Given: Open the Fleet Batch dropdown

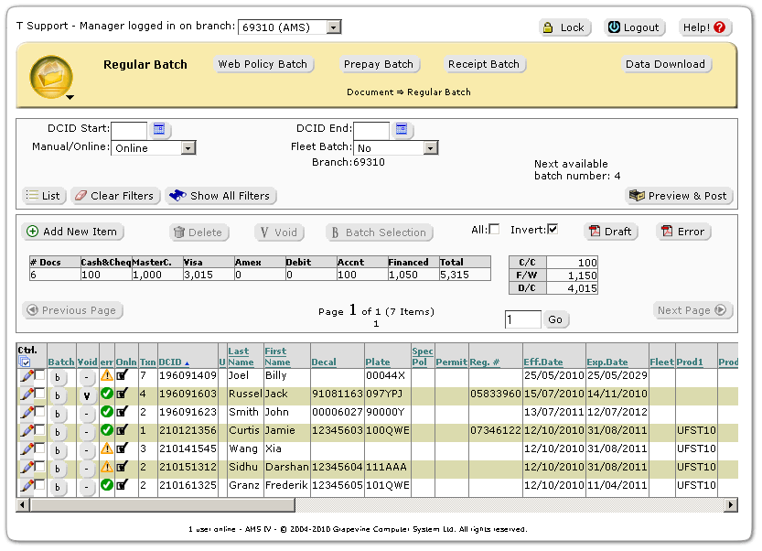Looking at the screenshot, I should click(430, 148).
